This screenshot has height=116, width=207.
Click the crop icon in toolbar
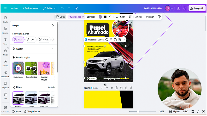(116, 17)
